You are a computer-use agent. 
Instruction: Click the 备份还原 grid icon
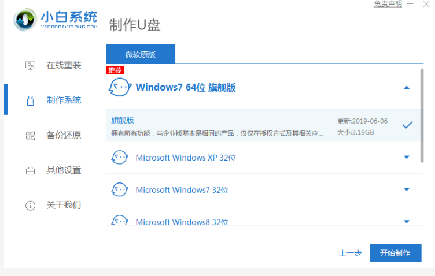[31, 136]
